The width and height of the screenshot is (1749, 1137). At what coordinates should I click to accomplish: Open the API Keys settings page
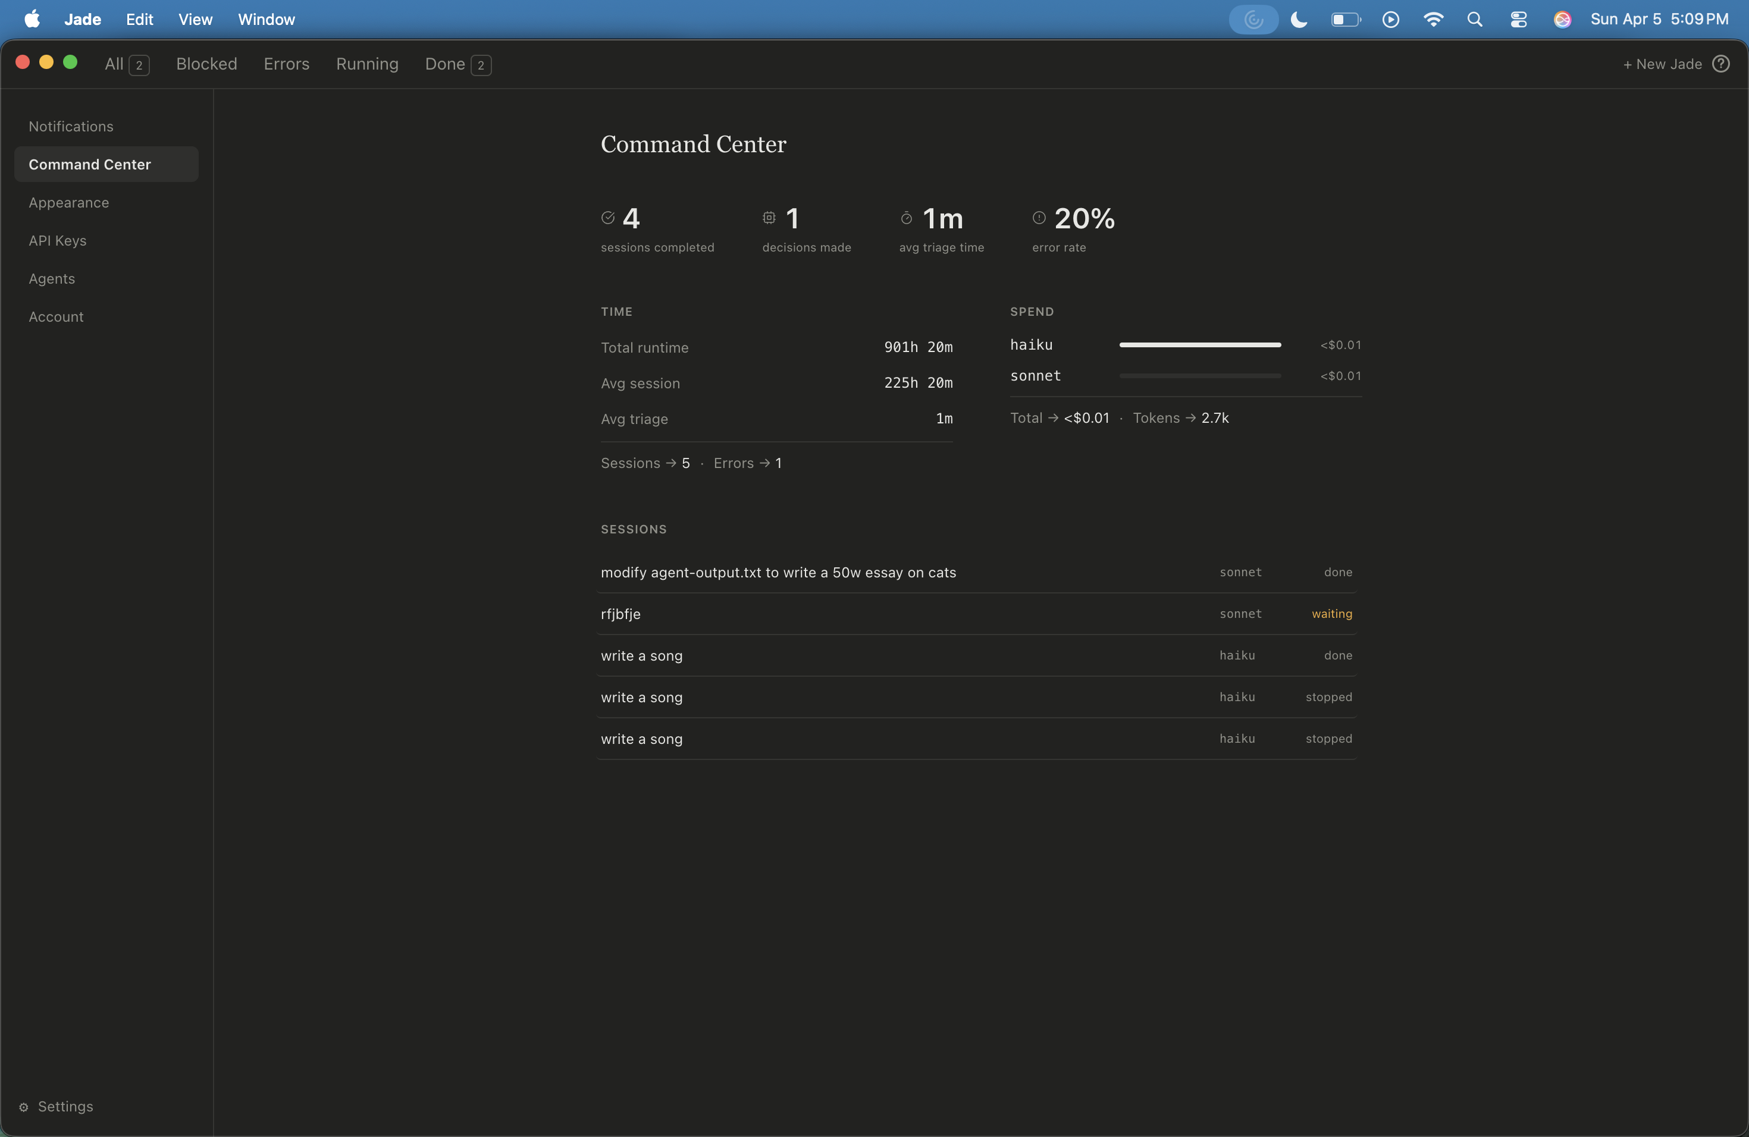point(57,240)
